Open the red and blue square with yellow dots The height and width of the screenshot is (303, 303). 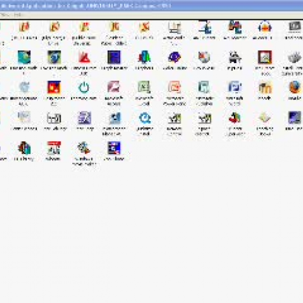(x=54, y=87)
